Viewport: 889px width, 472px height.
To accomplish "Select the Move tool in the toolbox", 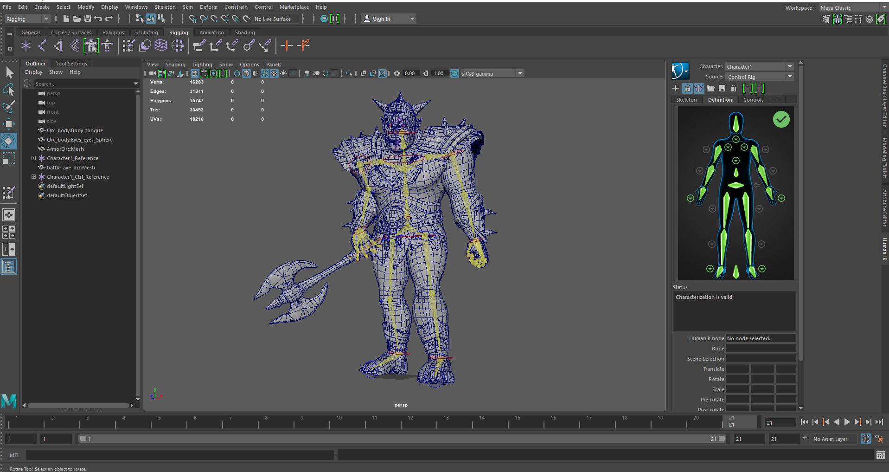I will (x=9, y=124).
